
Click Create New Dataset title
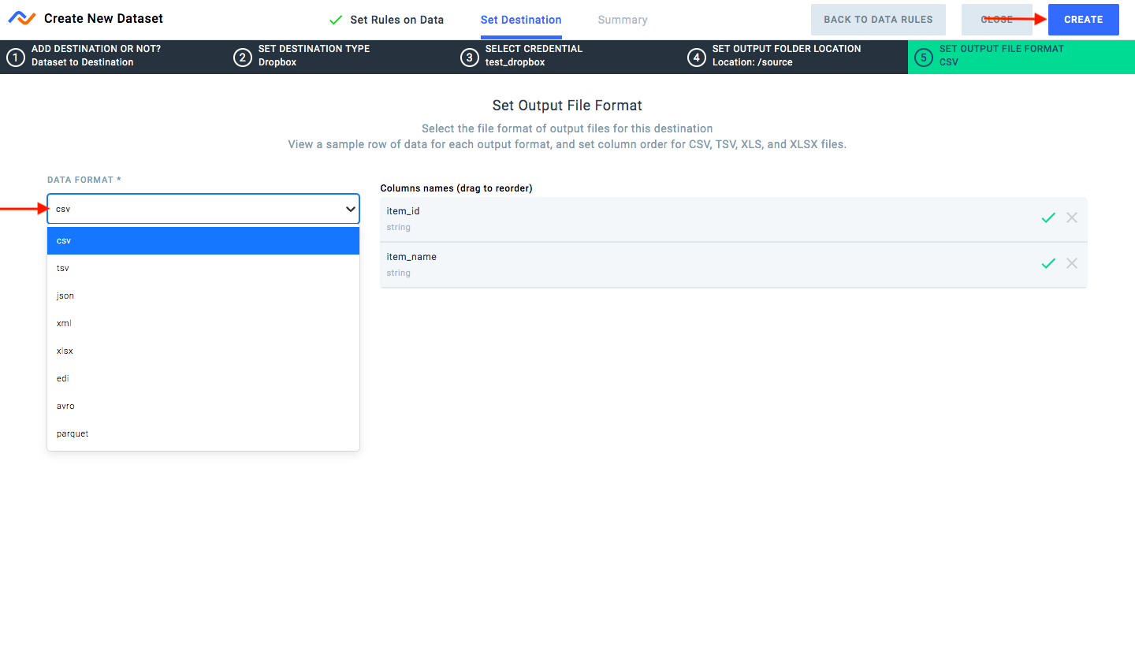click(103, 18)
